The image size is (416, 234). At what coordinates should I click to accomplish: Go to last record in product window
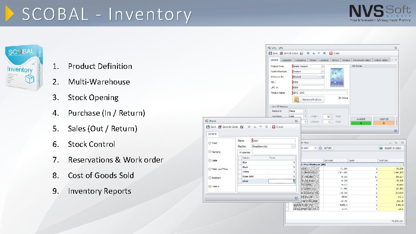(324, 53)
